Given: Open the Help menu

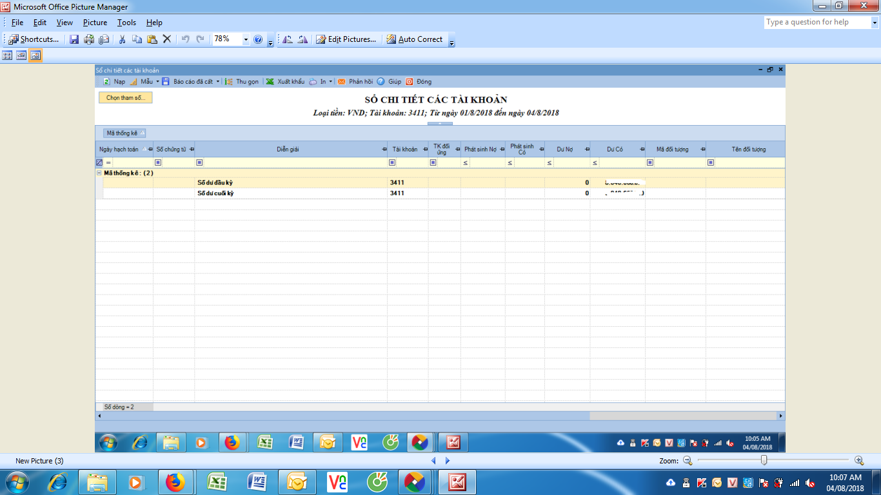Looking at the screenshot, I should click(x=154, y=23).
